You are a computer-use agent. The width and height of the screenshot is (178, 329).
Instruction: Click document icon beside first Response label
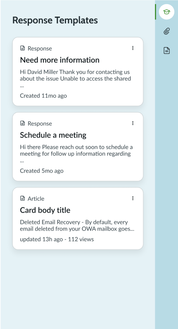pyautogui.click(x=22, y=48)
